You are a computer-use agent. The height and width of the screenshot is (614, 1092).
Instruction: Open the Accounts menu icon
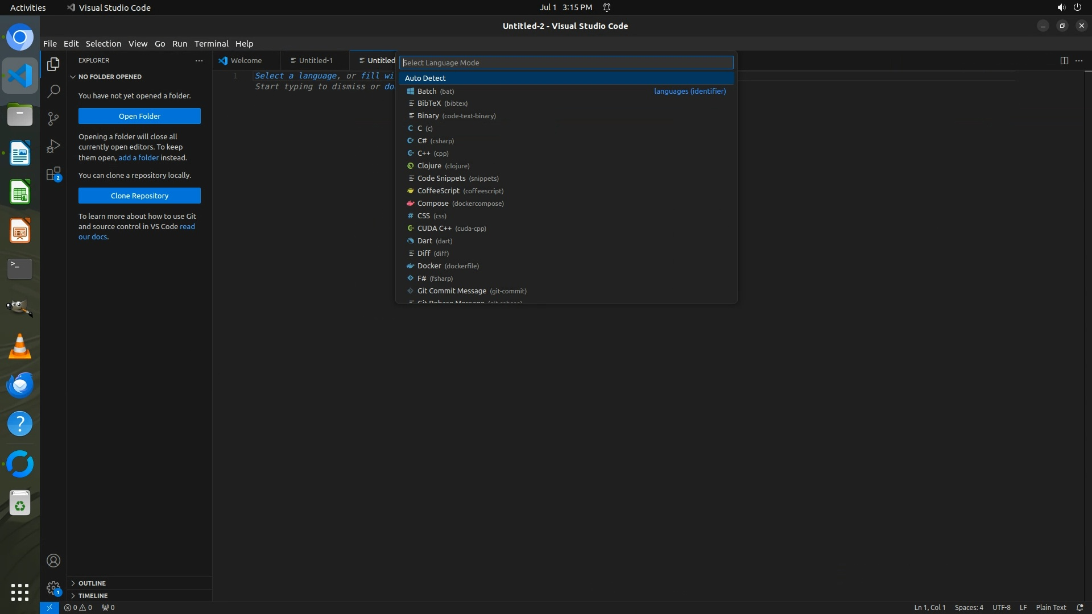click(x=53, y=561)
